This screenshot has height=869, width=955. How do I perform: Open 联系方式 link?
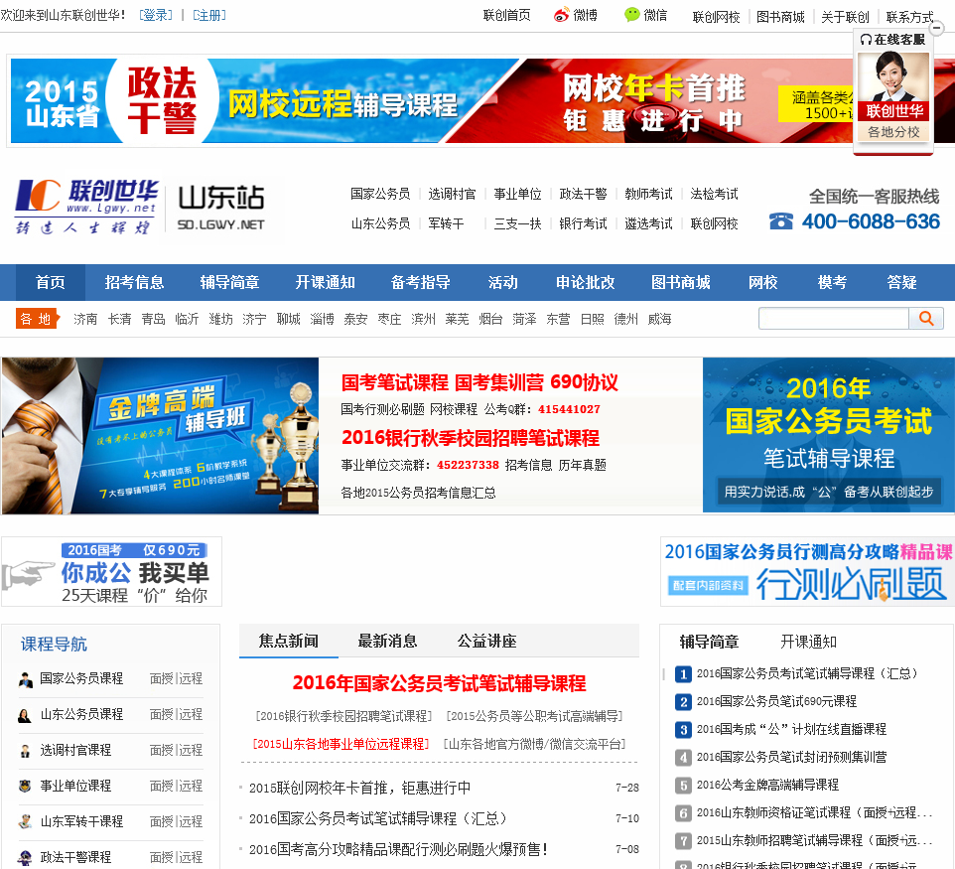(x=910, y=17)
